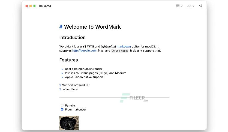Image resolution: width=228 pixels, height=132 pixels.
Task: Follow the http://google.com link
Action: tap(84, 50)
